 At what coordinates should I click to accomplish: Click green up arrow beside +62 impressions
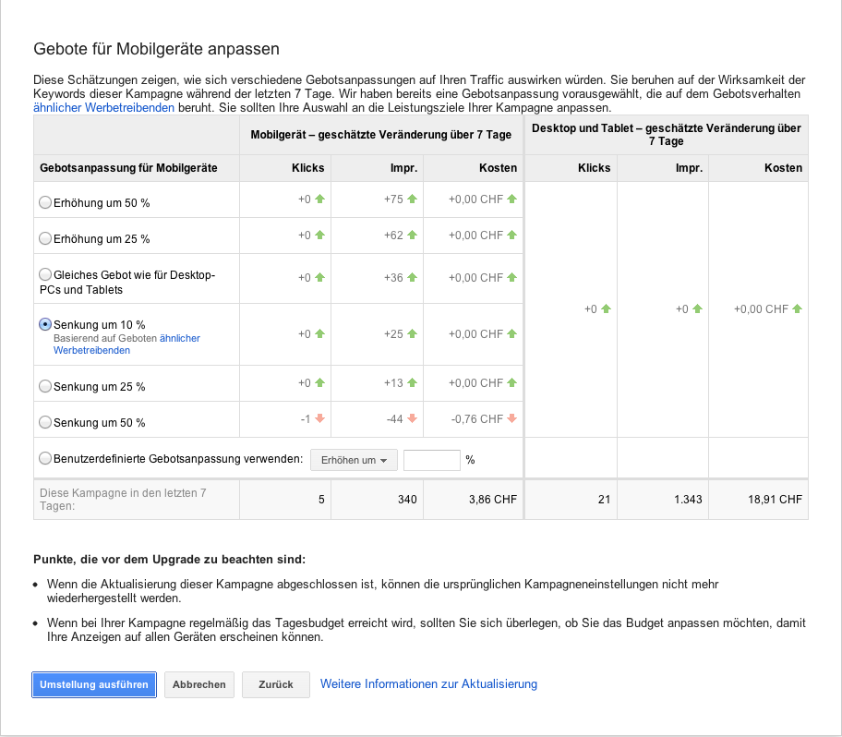(413, 235)
